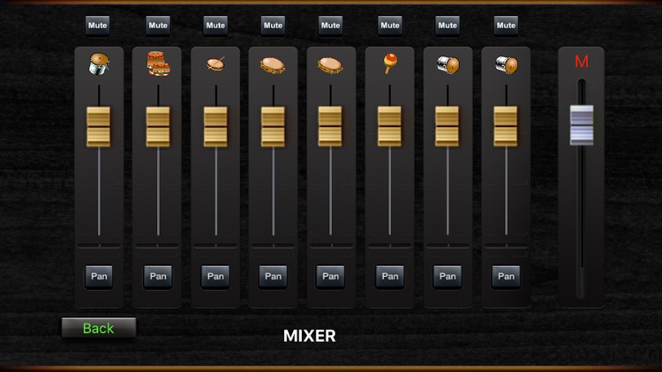The image size is (662, 372).
Task: Select the channel 1 timbale drum icon
Action: coord(99,64)
